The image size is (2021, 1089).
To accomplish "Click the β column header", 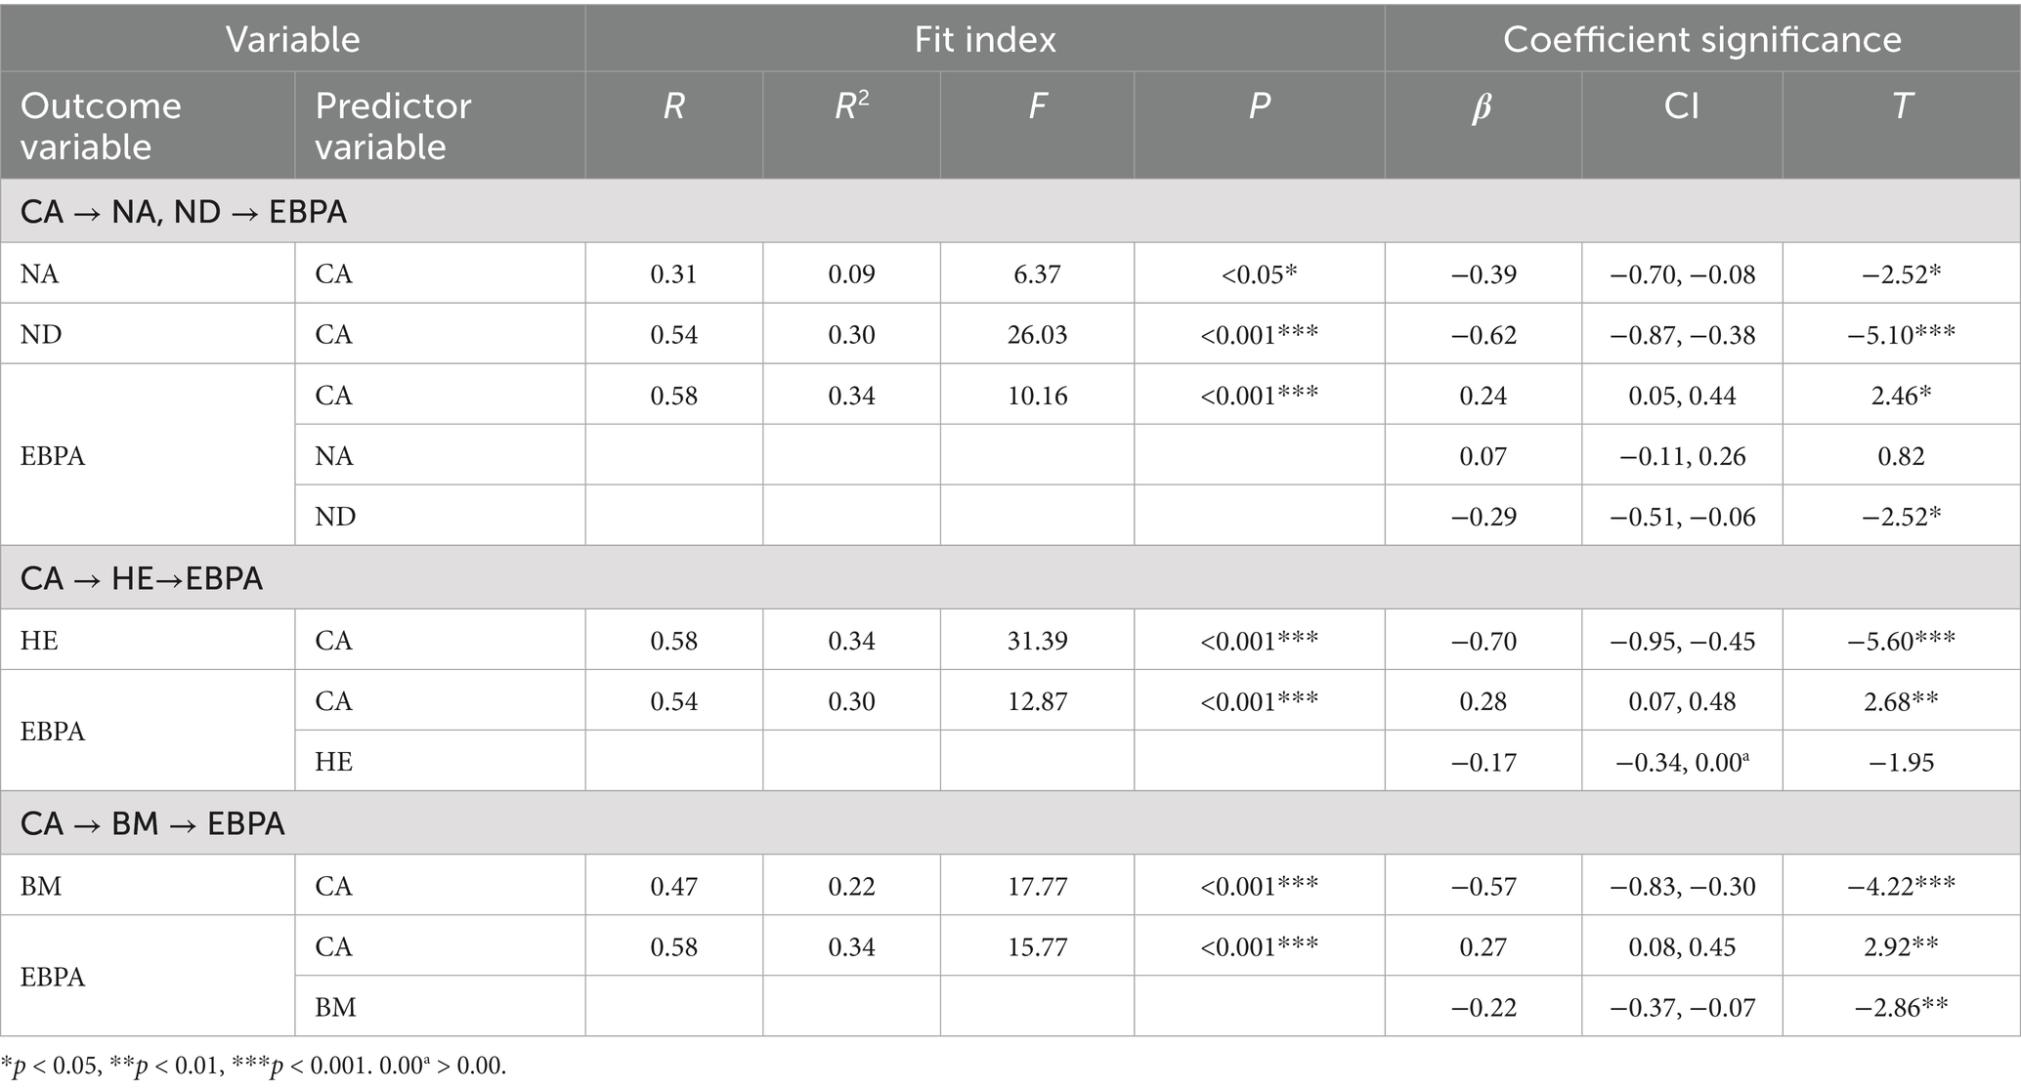I will coord(1482,106).
